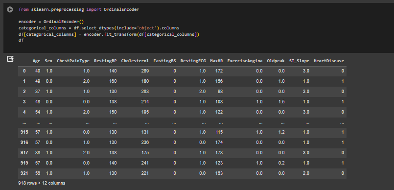Click the categorical_columns assignment code line

click(99, 28)
